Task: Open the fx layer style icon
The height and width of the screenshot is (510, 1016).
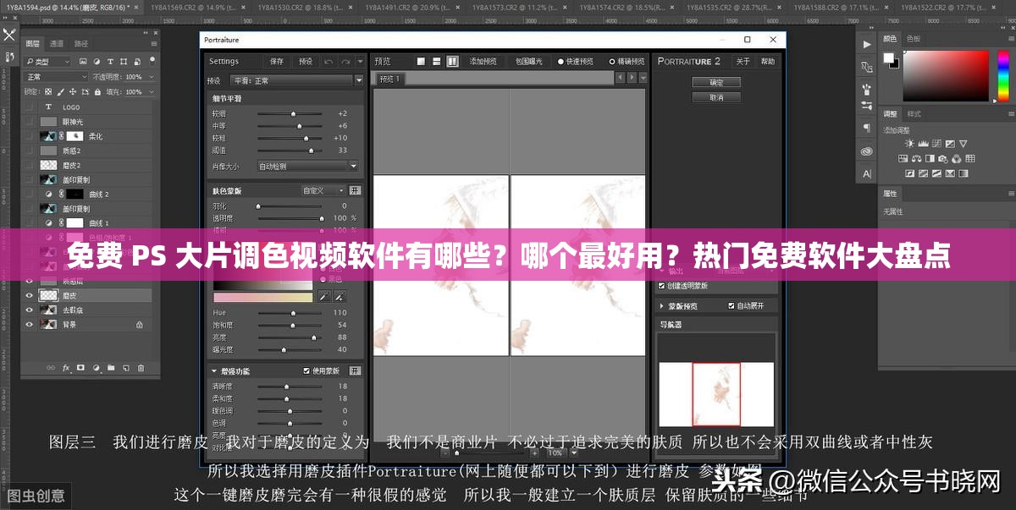Action: click(66, 368)
